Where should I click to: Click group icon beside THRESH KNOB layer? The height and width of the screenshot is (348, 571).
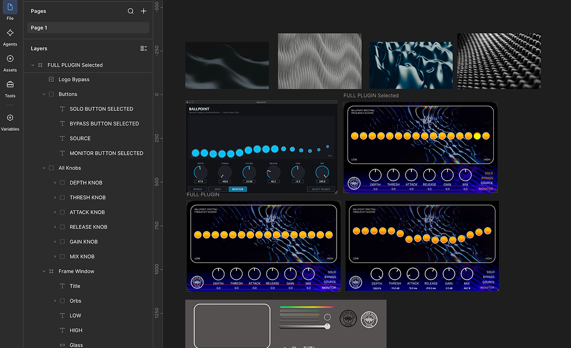[63, 197]
